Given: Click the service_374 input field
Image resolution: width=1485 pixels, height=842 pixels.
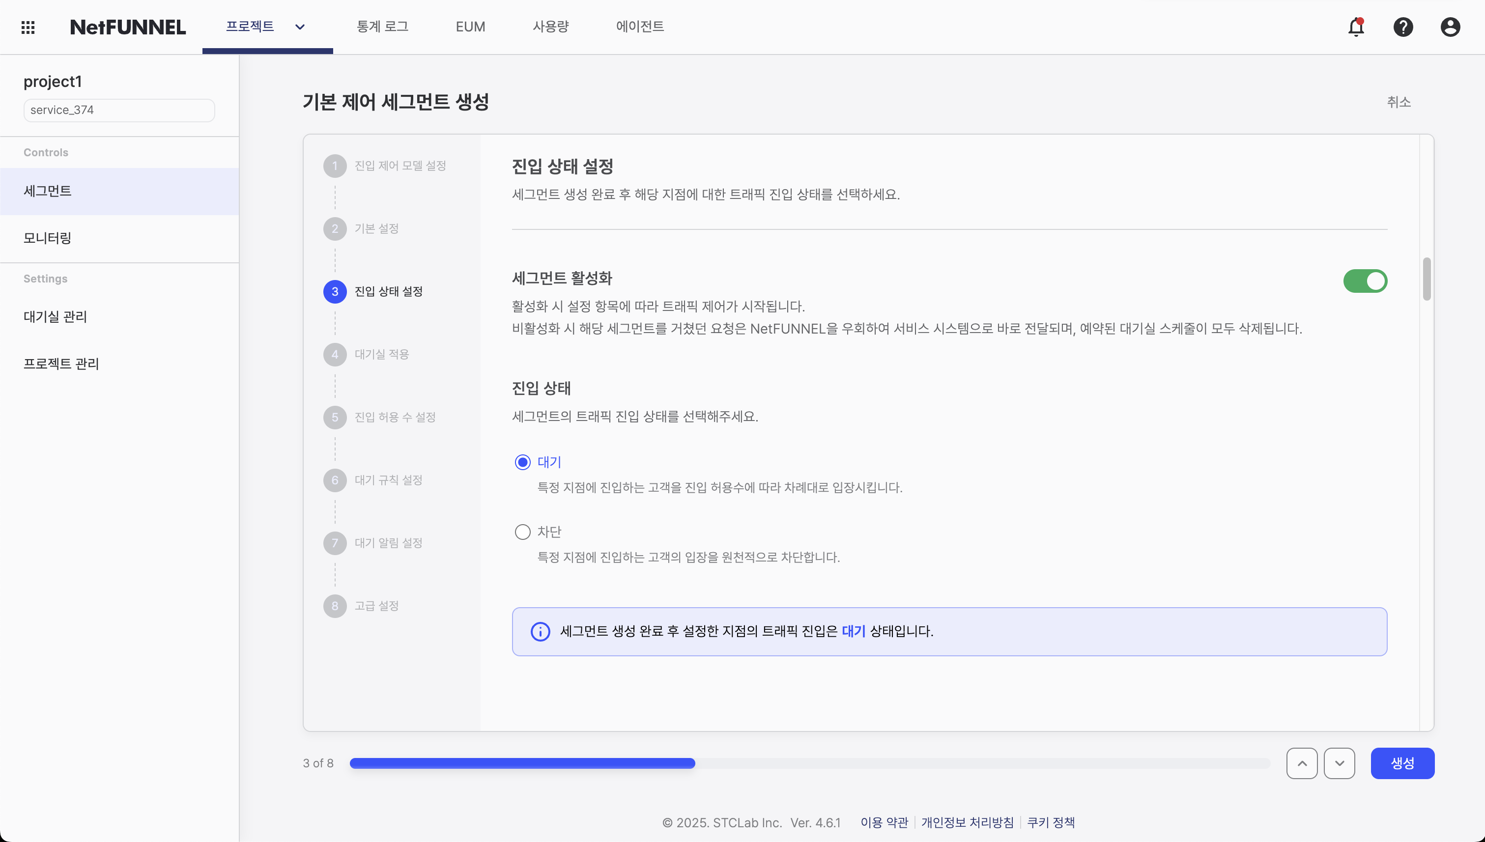Looking at the screenshot, I should pos(118,110).
